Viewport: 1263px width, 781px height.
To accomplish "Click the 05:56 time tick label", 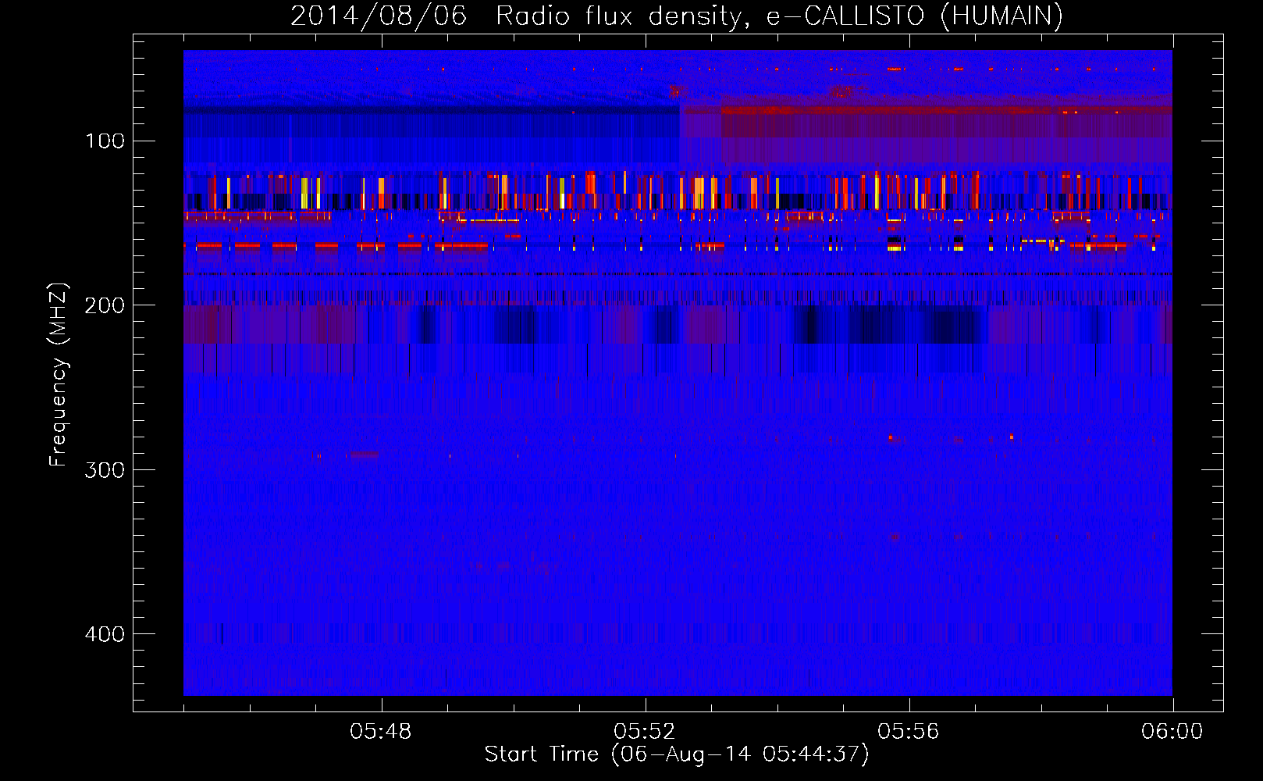I will coord(909,732).
